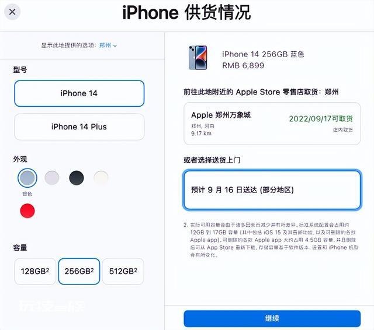Choose Apple 郑州万象城 store pickup
The image size is (374, 330).
(272, 124)
